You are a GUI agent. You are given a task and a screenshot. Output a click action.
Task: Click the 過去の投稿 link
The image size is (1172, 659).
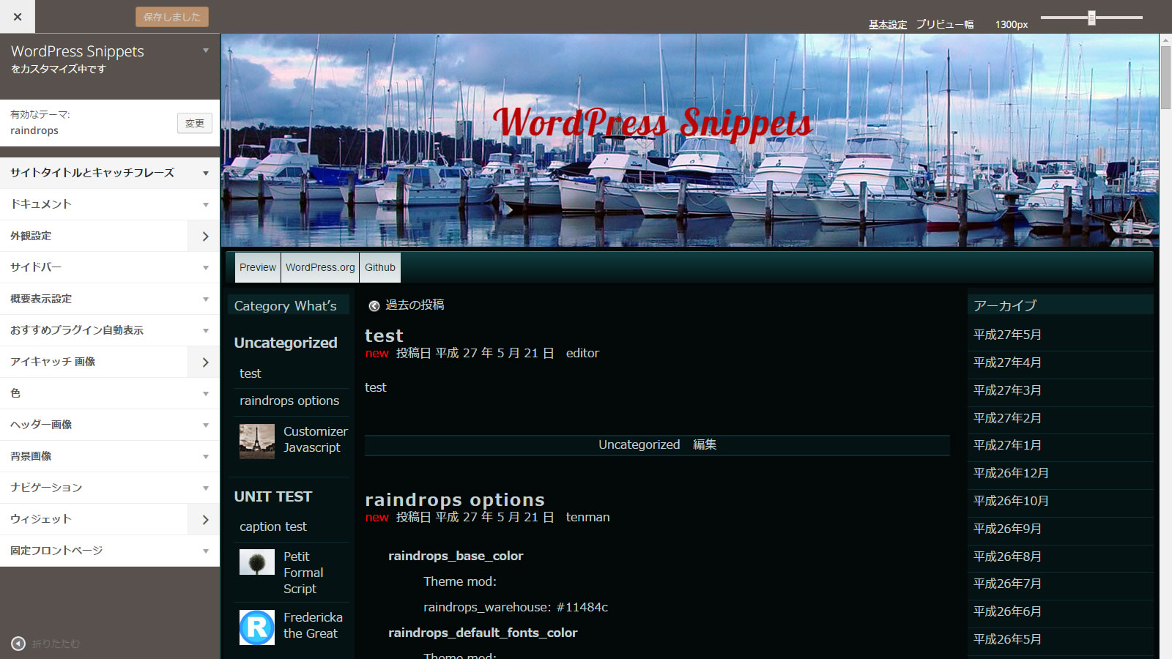tap(415, 305)
